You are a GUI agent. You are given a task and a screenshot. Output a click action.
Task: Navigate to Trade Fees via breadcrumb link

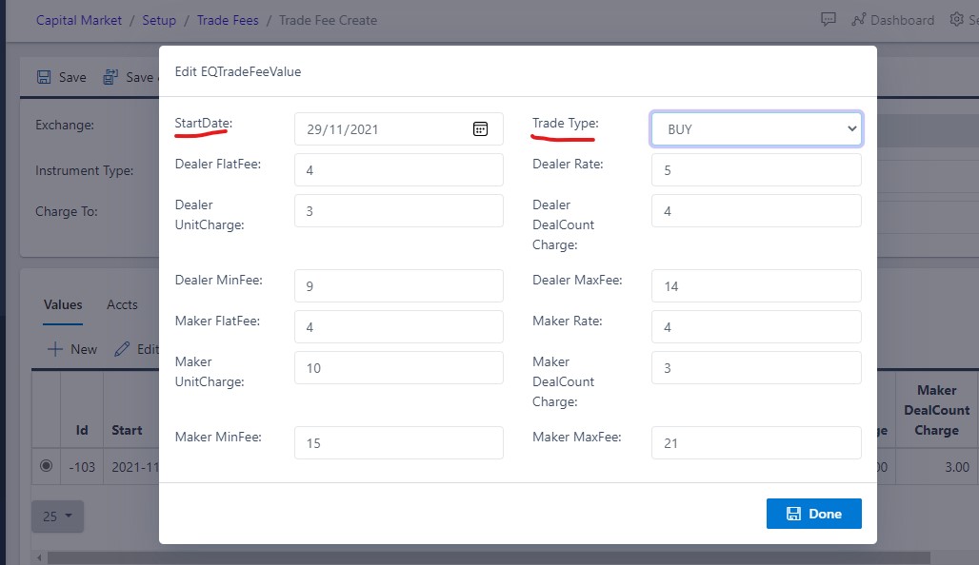[x=228, y=19]
